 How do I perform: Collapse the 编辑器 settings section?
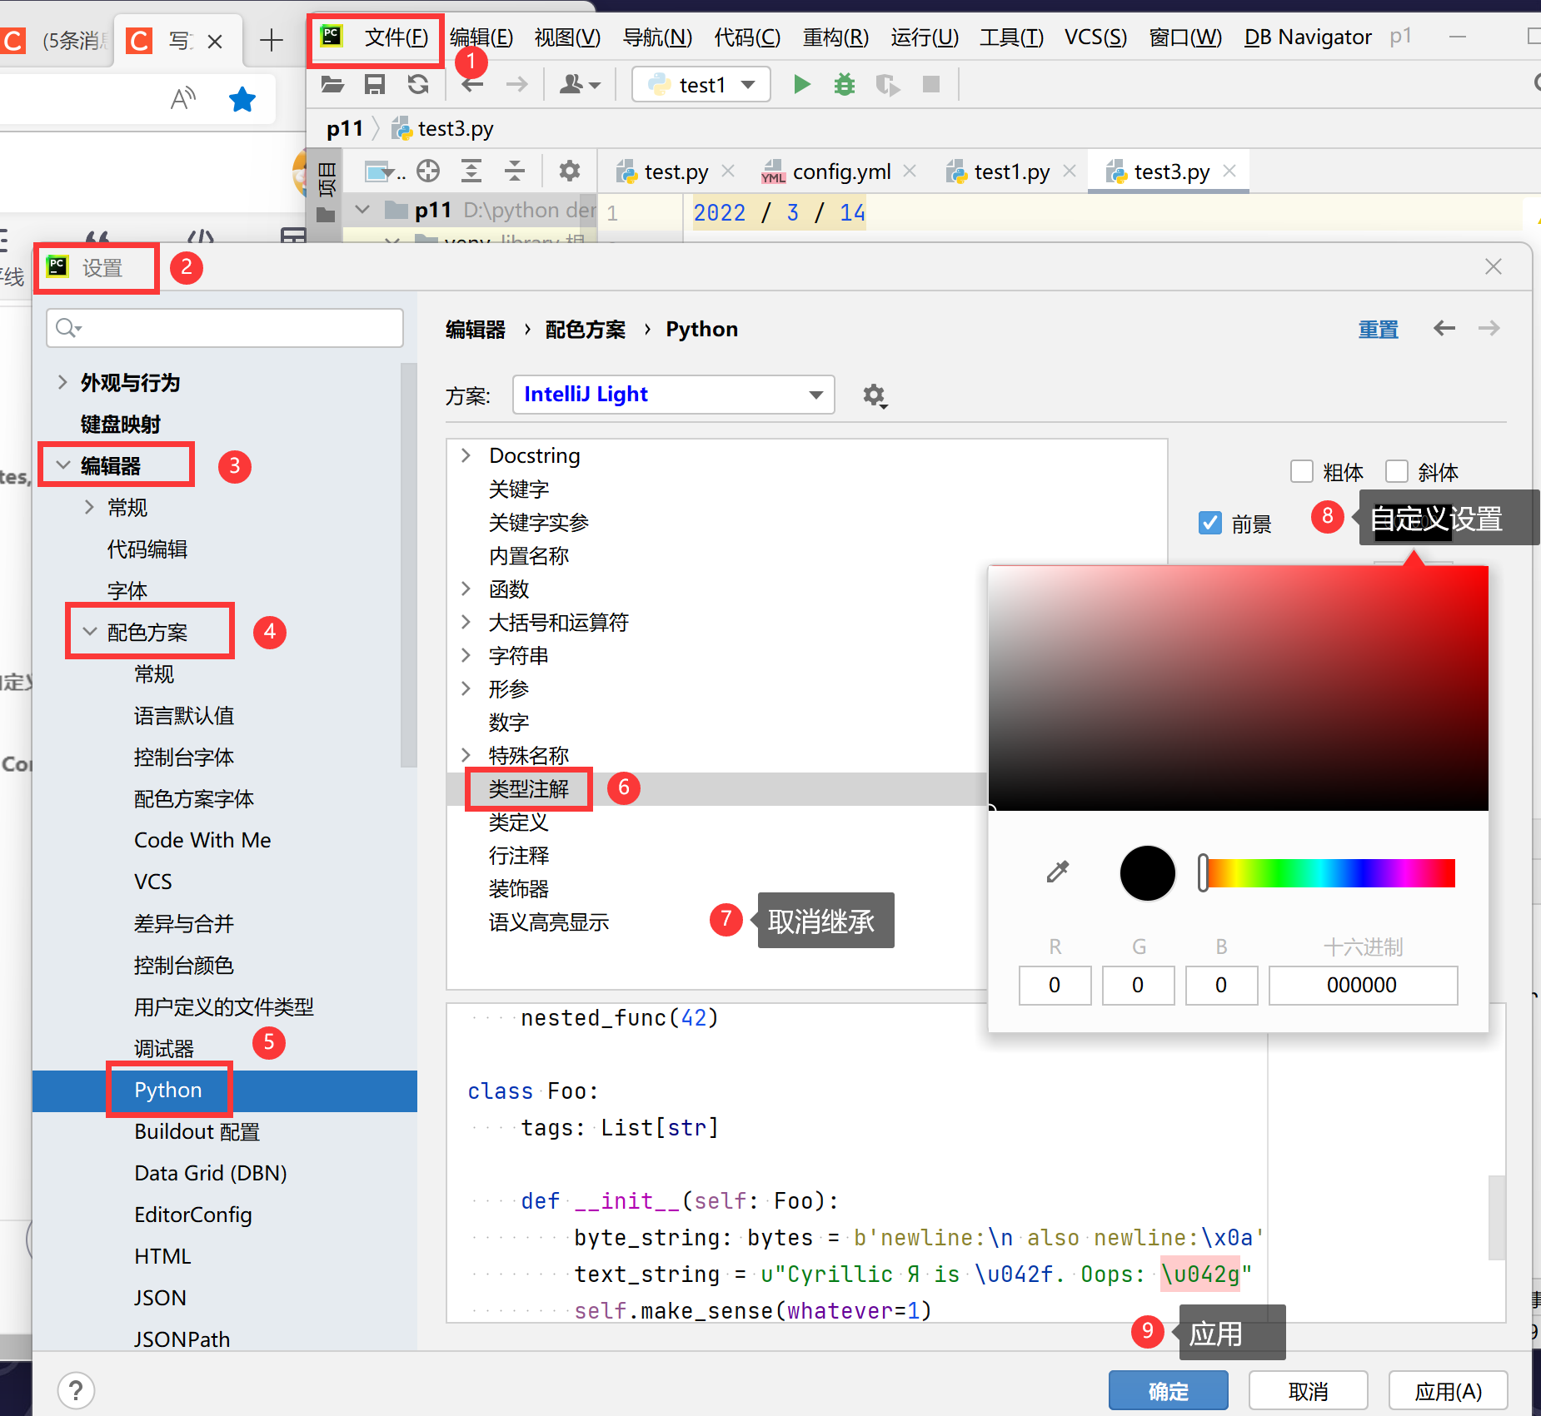pos(63,465)
